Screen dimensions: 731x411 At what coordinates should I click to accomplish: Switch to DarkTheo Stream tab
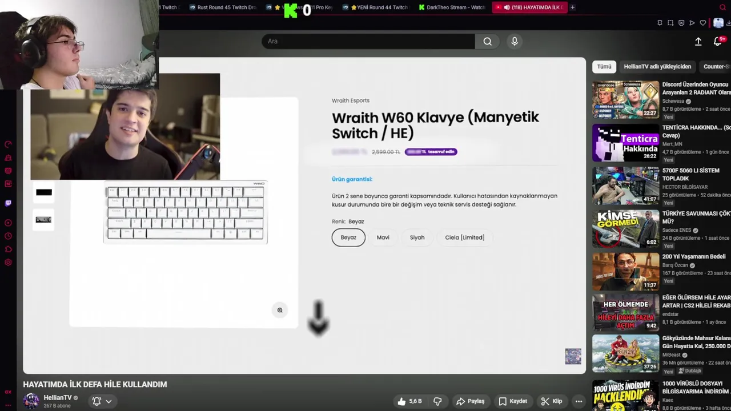point(452,7)
